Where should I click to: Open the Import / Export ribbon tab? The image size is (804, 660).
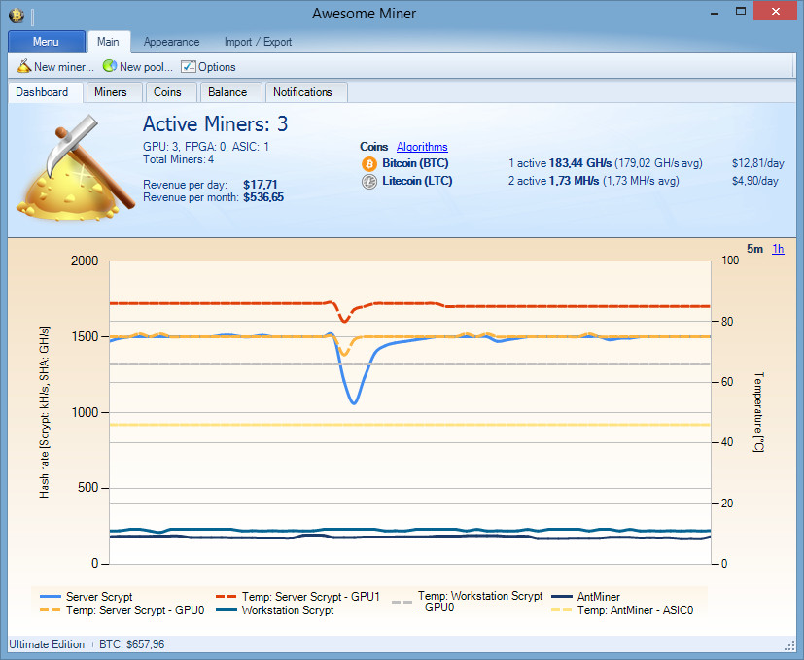tap(258, 42)
